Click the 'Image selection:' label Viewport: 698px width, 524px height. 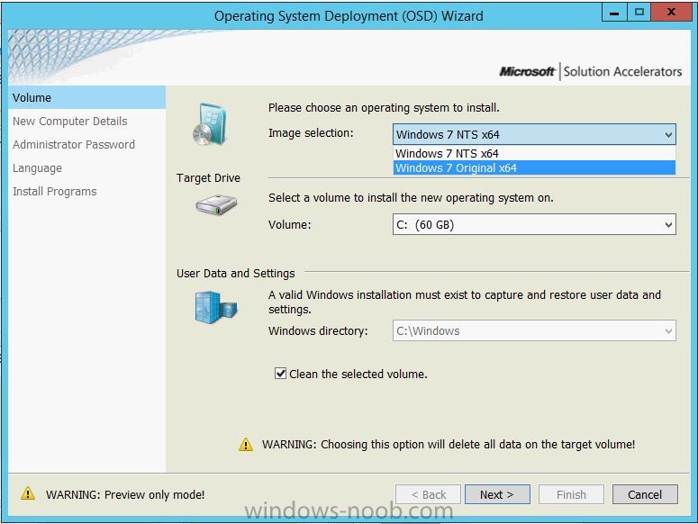311,133
